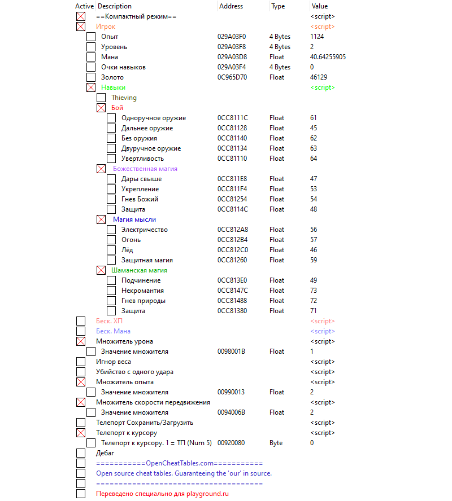
Task: Click the Дары свыше description
Action: coord(141,179)
